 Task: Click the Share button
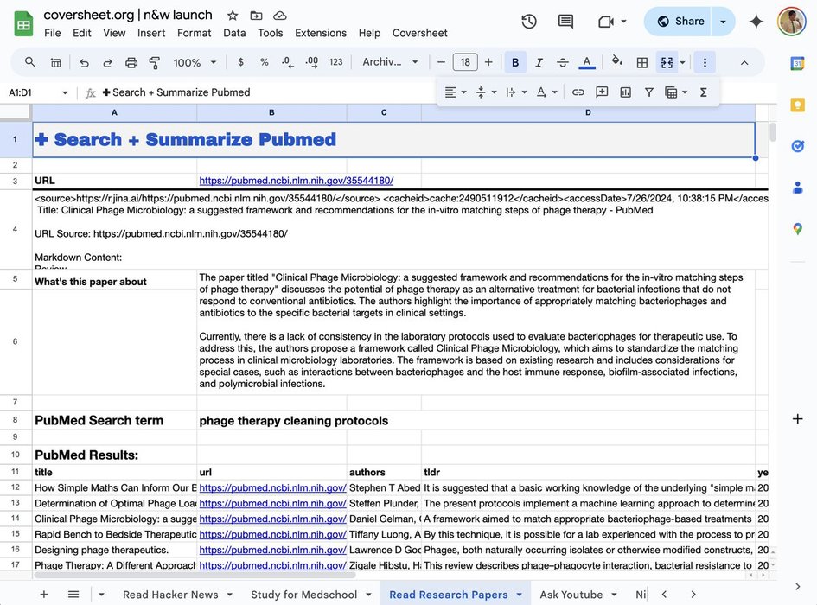(x=680, y=22)
